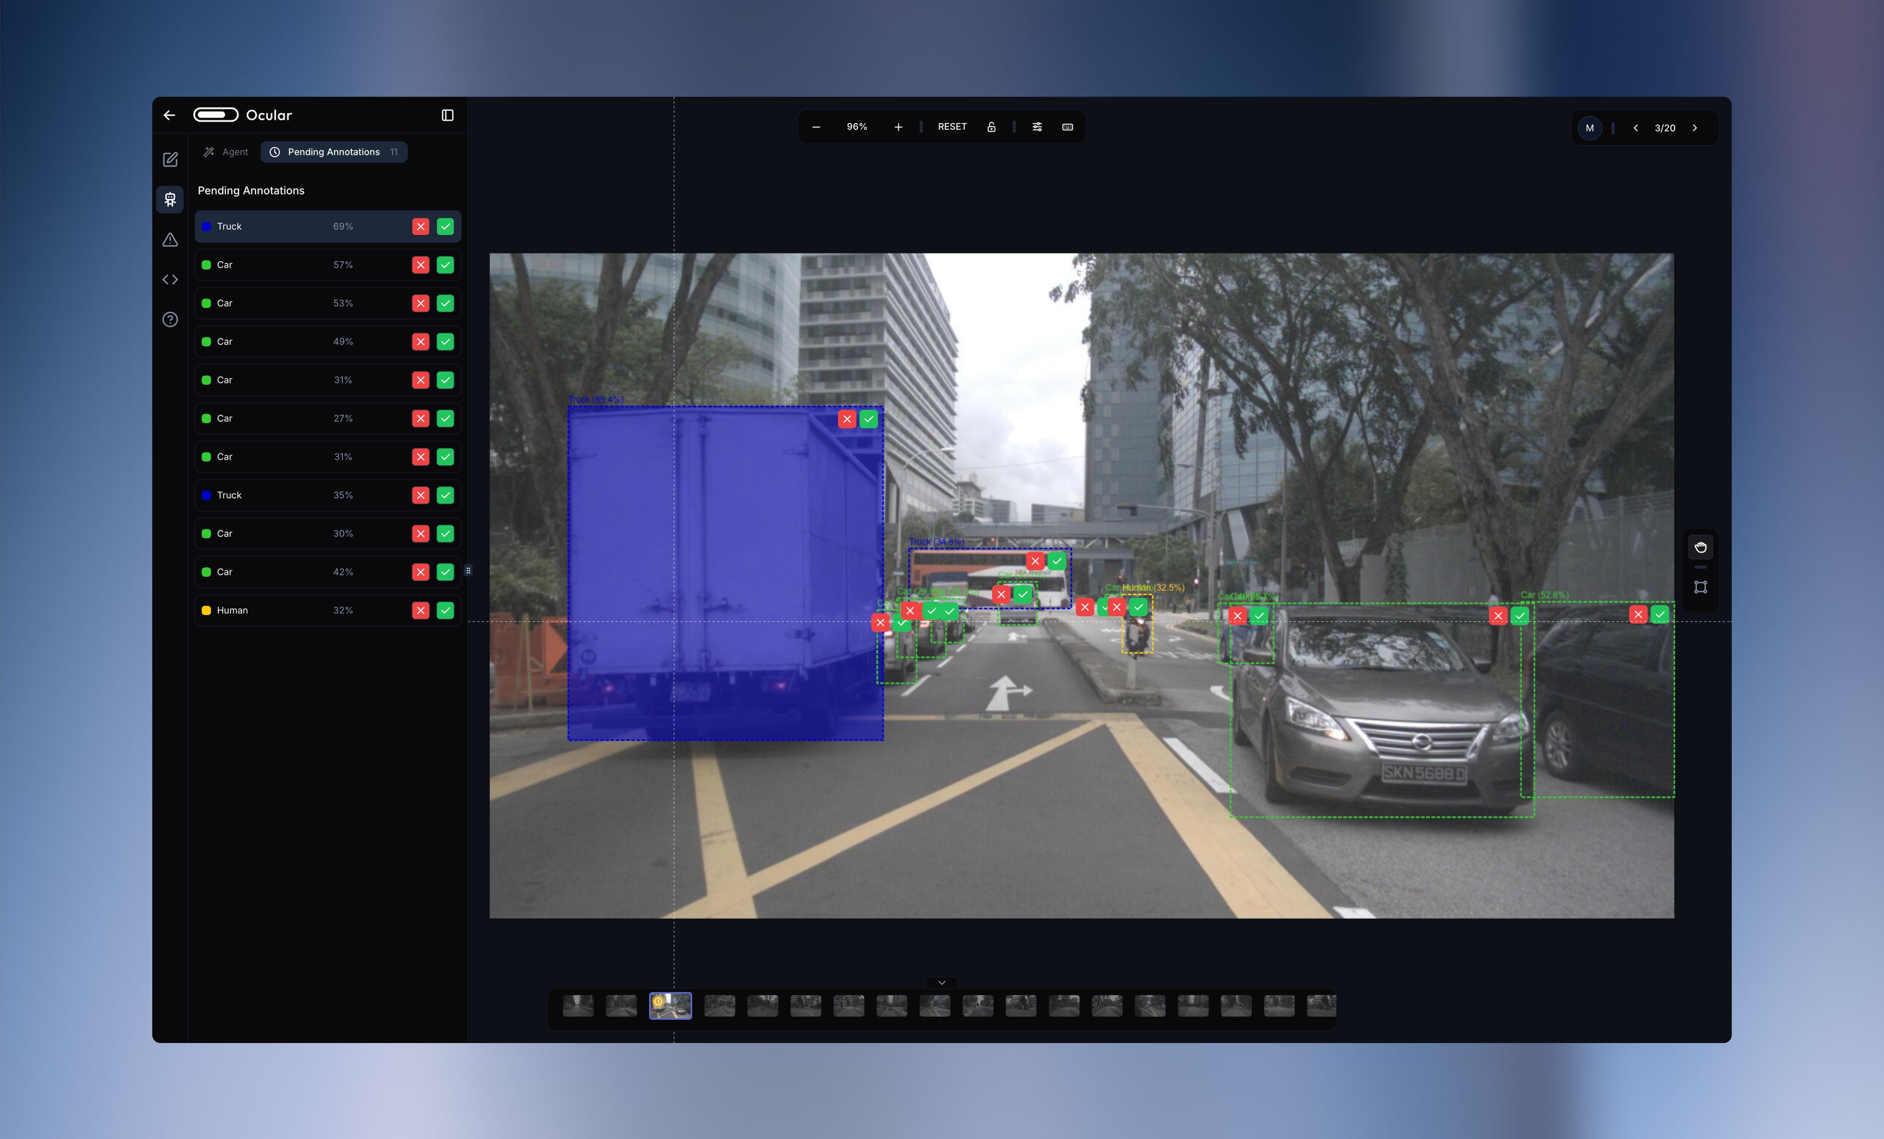1884x1139 pixels.
Task: Click the zoom in plus button
Action: pyautogui.click(x=898, y=127)
